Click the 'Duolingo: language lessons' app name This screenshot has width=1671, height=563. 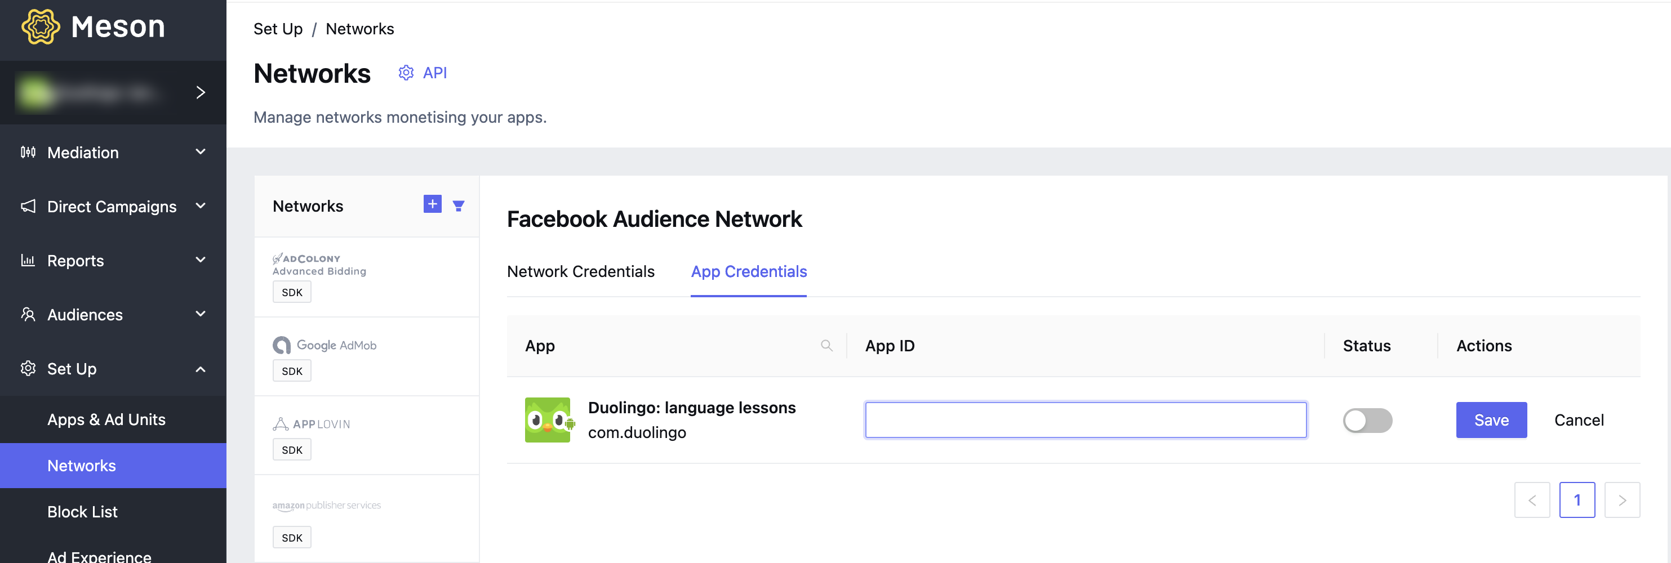(x=691, y=408)
